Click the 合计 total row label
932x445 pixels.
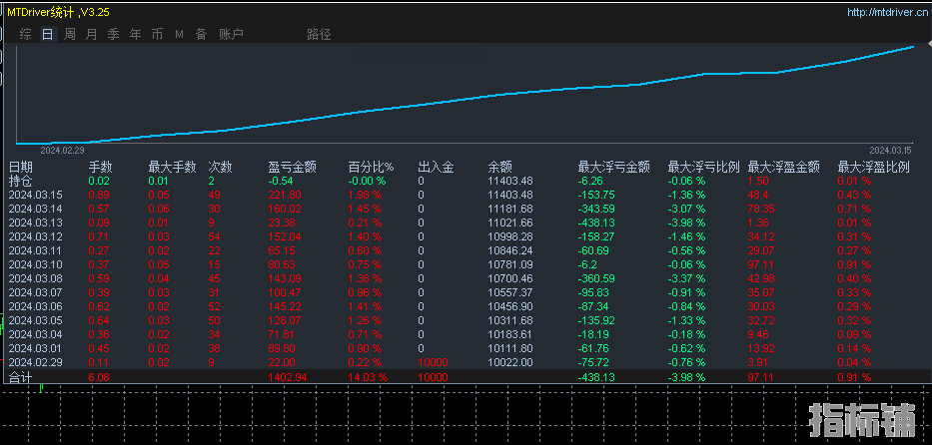coord(21,378)
